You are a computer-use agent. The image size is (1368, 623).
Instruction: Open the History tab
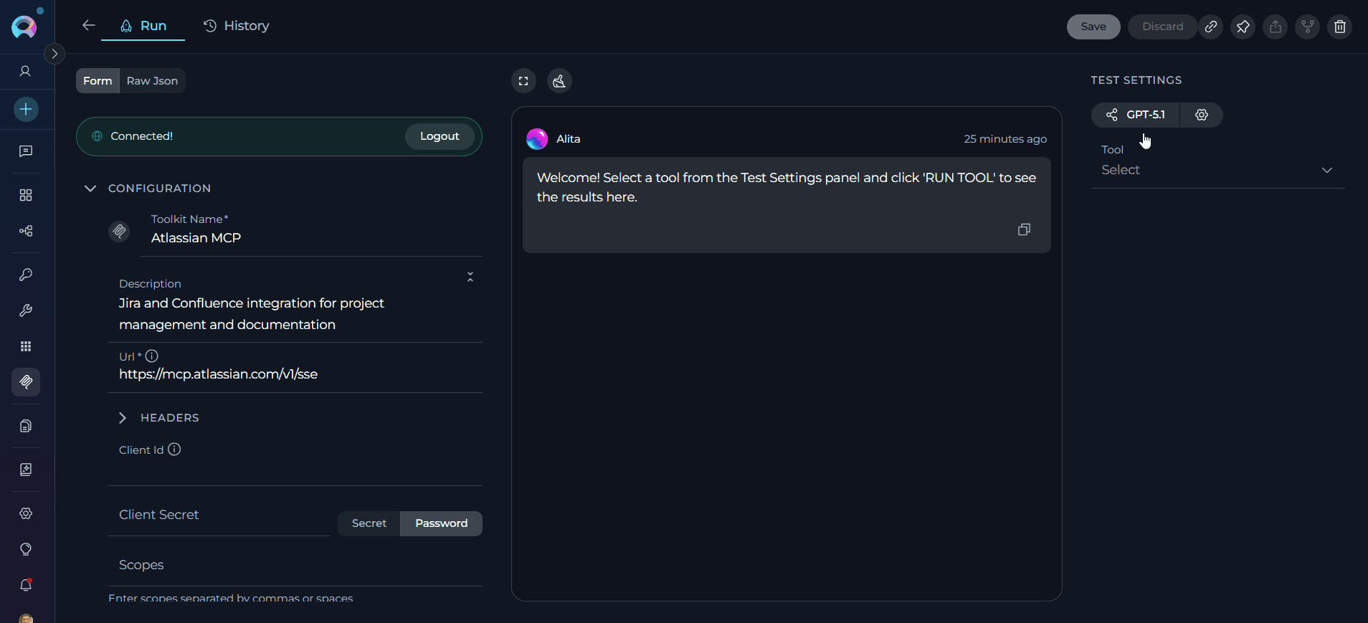(x=237, y=26)
